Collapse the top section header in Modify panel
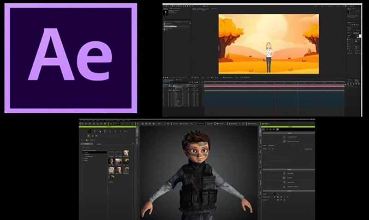Image resolution: width=369 pixels, height=220 pixels. pyautogui.click(x=289, y=133)
